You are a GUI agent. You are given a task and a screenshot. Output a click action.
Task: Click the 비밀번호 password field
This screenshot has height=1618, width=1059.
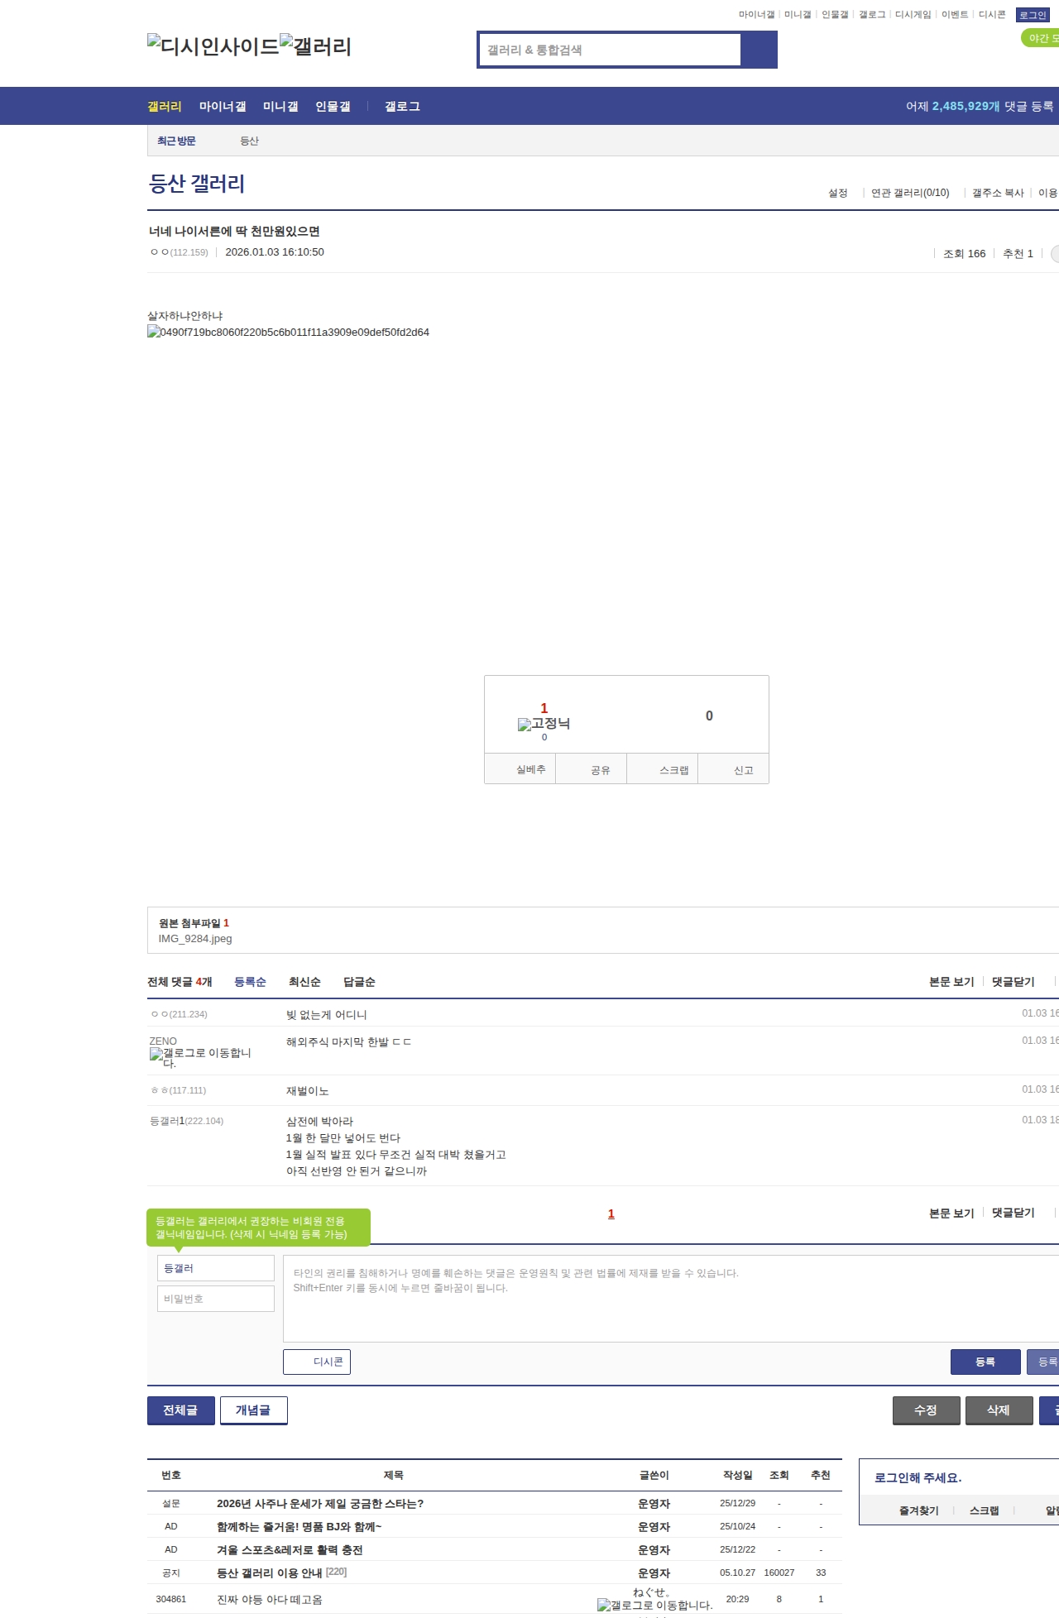pyautogui.click(x=216, y=1299)
